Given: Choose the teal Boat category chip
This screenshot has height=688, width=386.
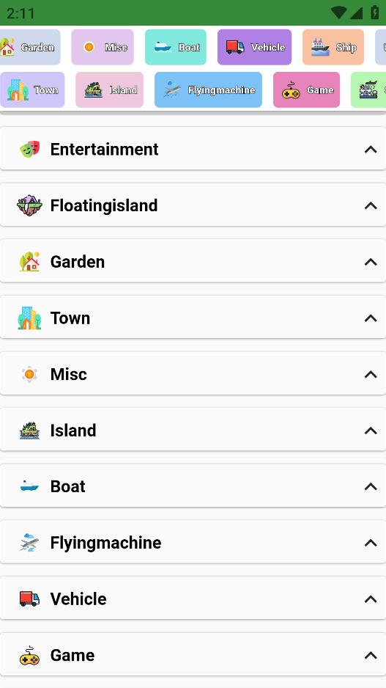Looking at the screenshot, I should (x=176, y=47).
